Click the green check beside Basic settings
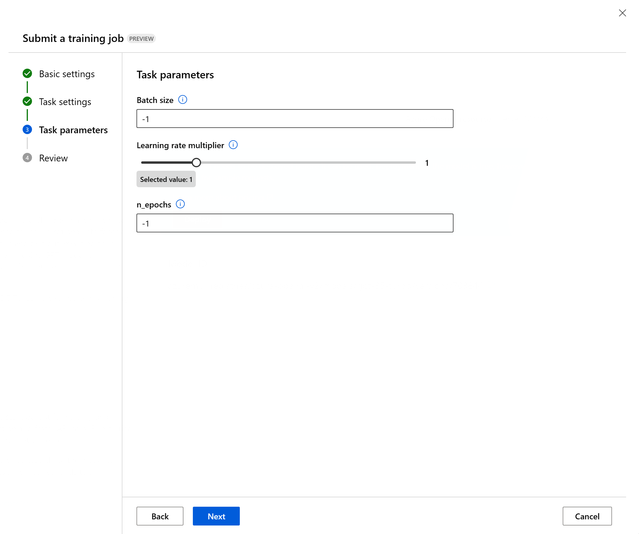 [x=27, y=74]
